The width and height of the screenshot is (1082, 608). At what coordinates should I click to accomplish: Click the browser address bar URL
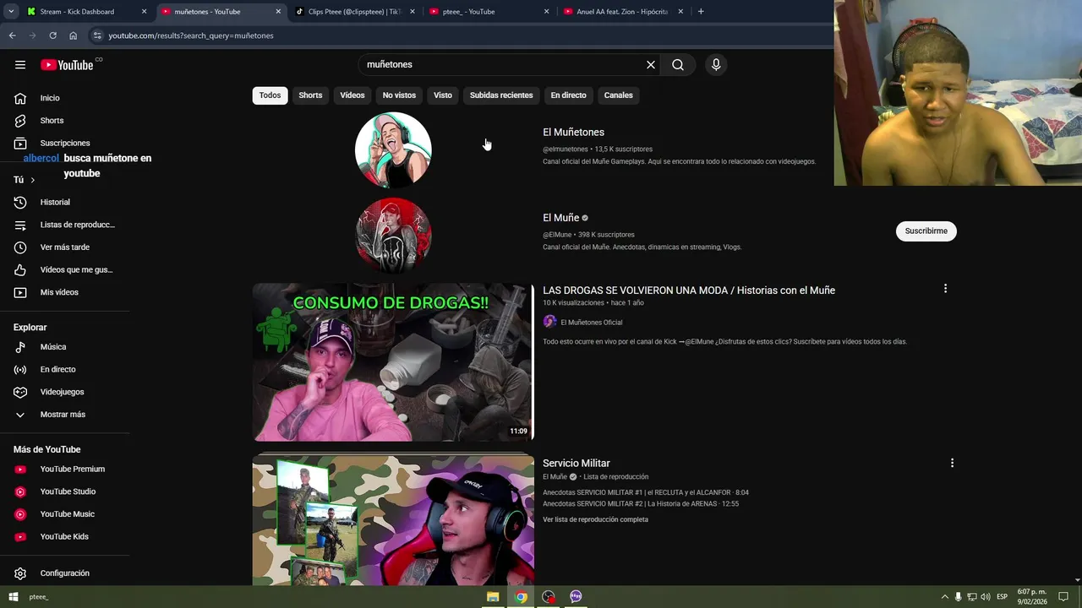(x=191, y=35)
